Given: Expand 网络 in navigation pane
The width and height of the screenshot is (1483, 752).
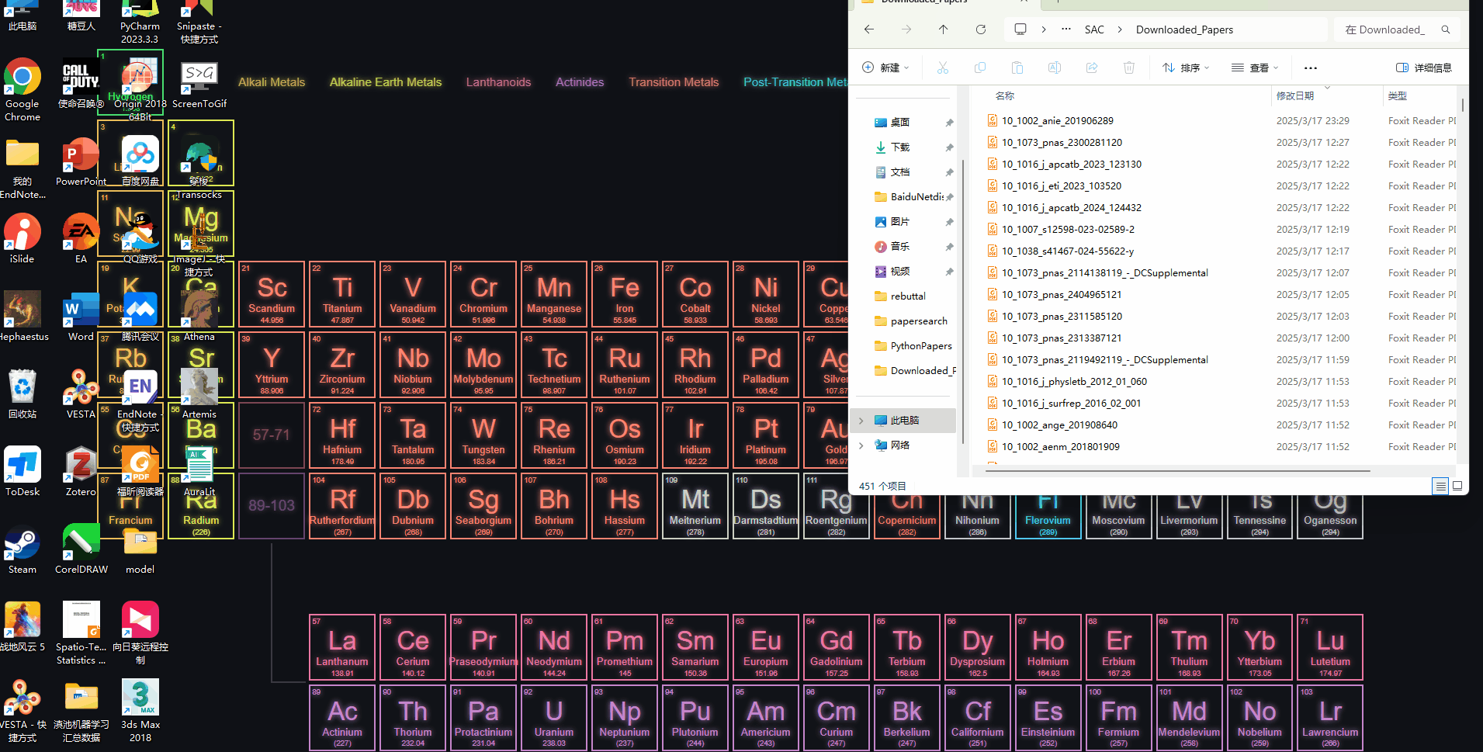Looking at the screenshot, I should coord(861,445).
